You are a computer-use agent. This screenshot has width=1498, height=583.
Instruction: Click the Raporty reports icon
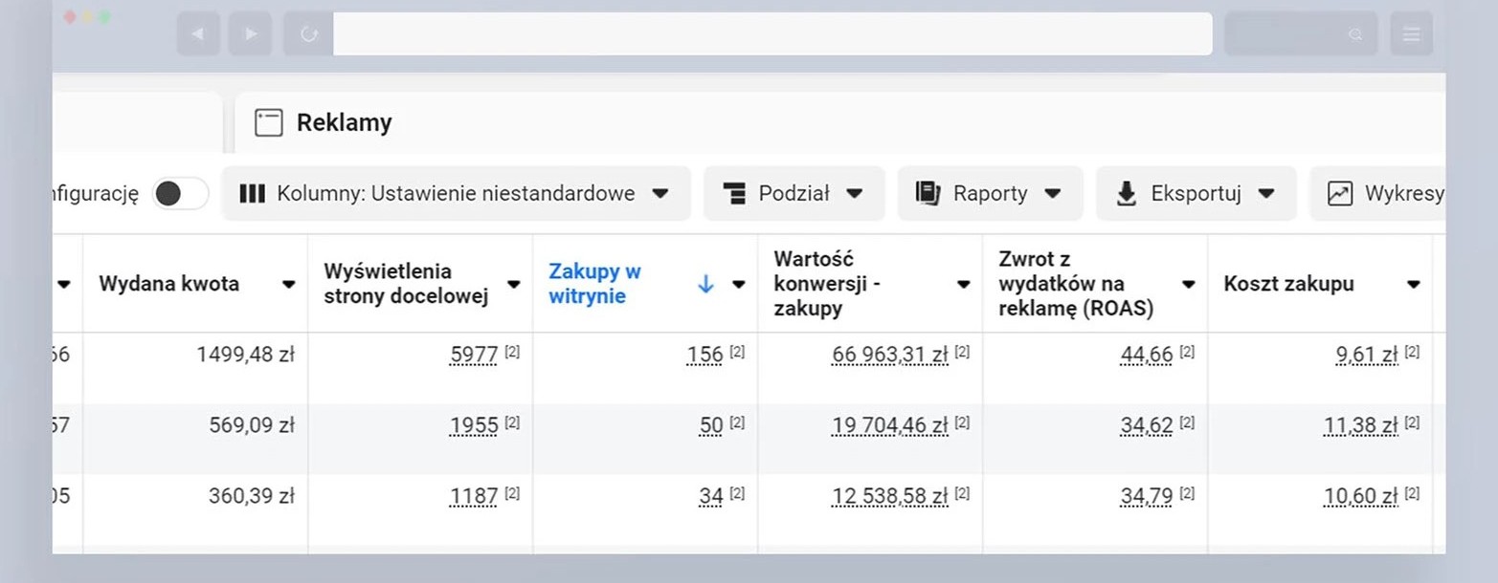point(928,193)
